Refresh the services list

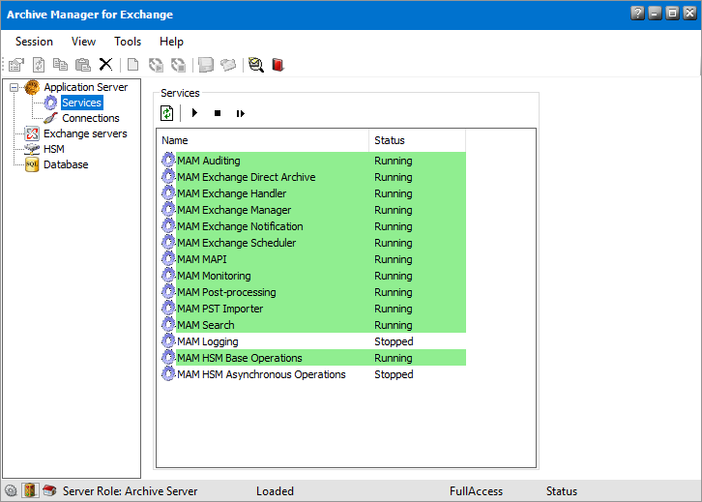[x=167, y=113]
